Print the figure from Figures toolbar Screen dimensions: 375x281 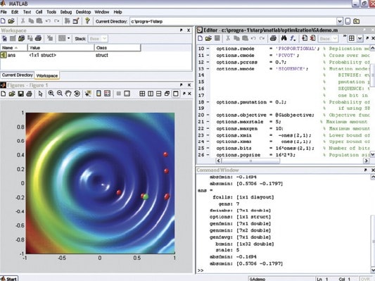click(29, 94)
